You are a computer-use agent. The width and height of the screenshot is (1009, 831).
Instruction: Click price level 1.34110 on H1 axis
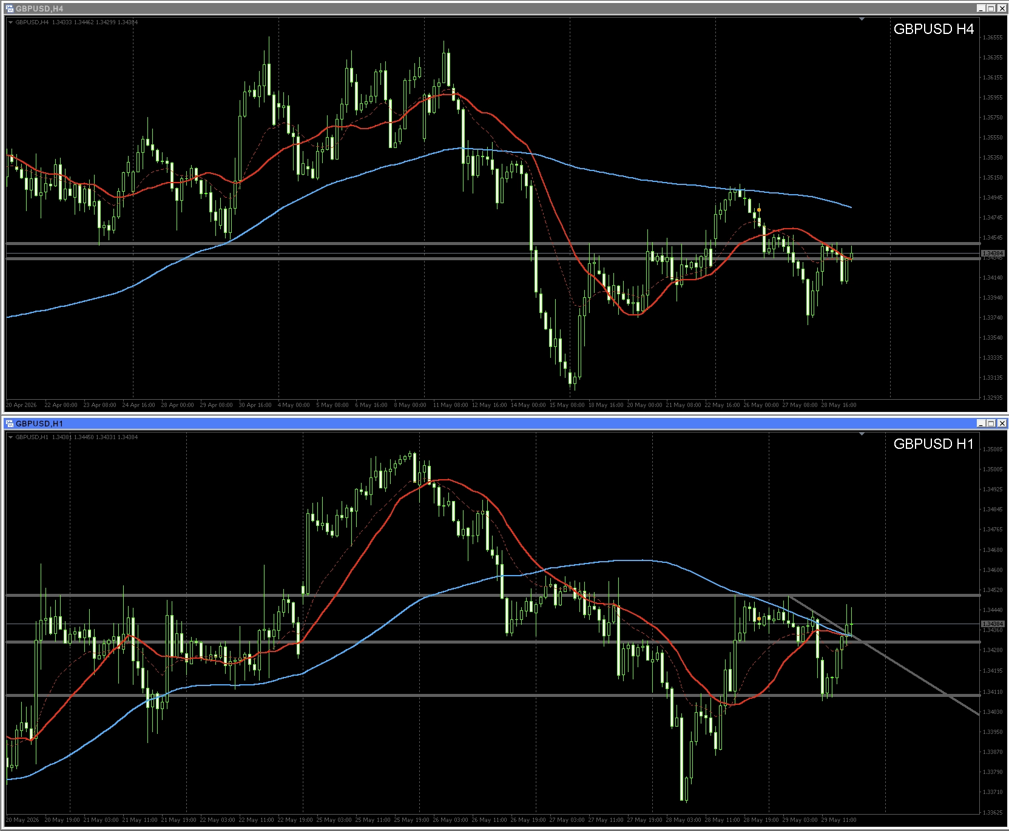pyautogui.click(x=993, y=692)
